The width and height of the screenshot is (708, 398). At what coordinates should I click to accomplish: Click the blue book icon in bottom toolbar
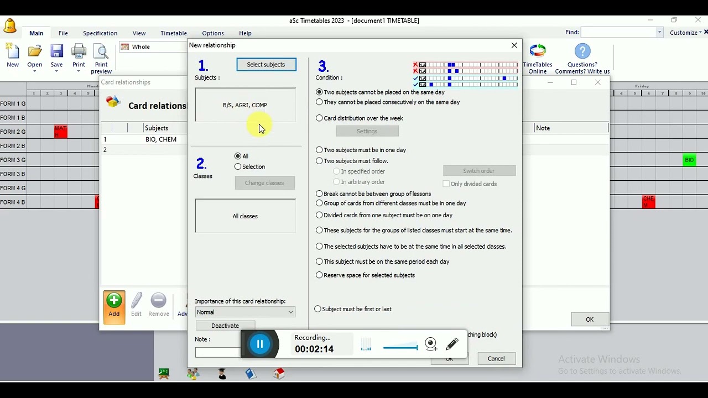point(251,374)
